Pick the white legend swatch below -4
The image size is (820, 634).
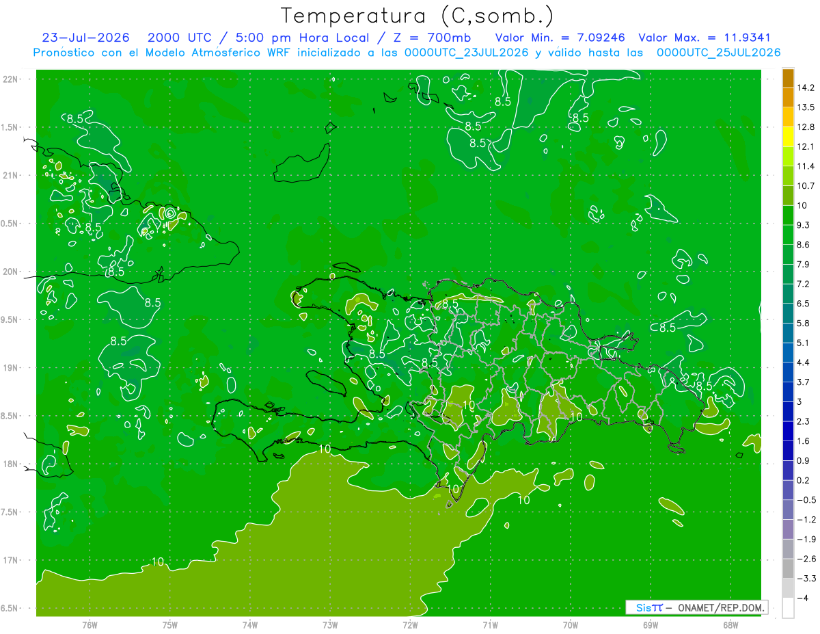pyautogui.click(x=788, y=608)
